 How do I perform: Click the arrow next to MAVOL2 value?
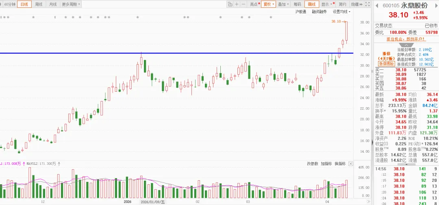click(x=59, y=164)
